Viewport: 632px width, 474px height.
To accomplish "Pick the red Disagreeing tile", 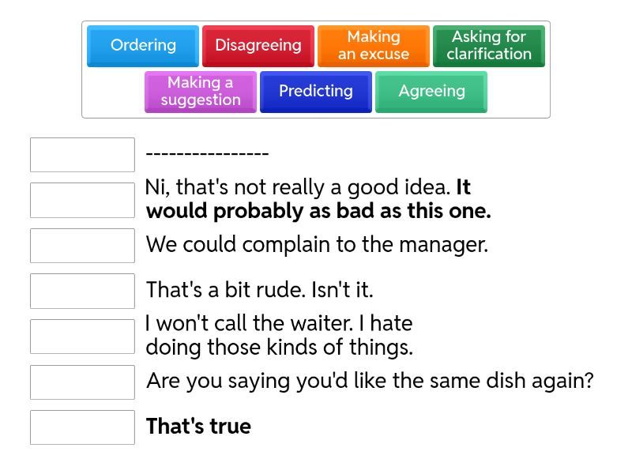I will tap(258, 46).
